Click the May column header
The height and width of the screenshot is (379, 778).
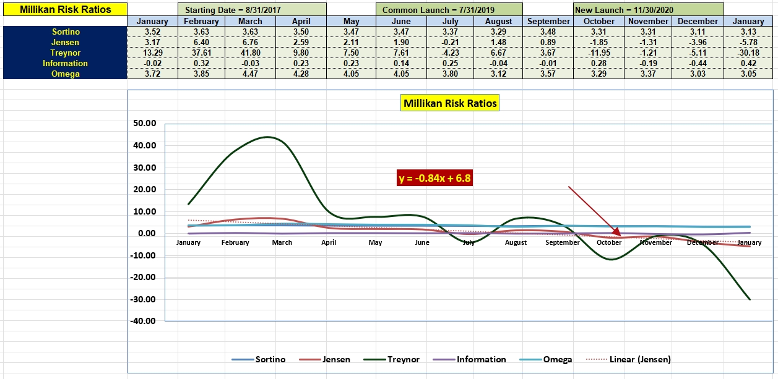pyautogui.click(x=351, y=21)
